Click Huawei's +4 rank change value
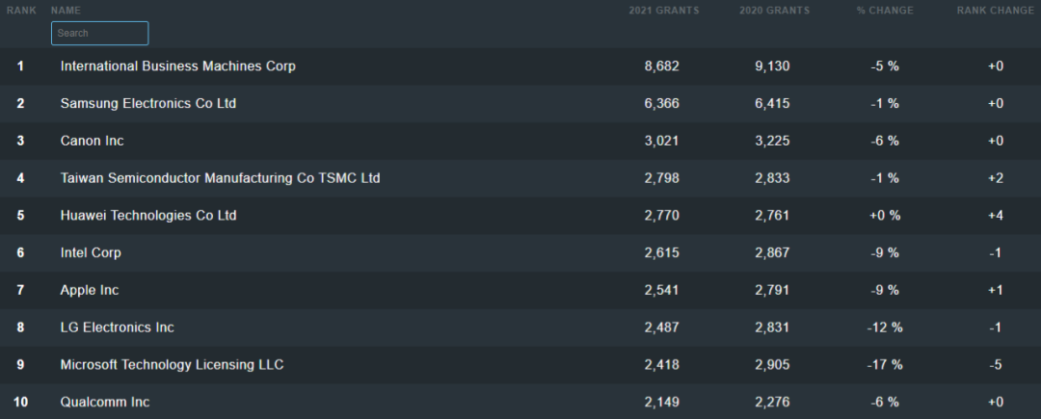1041x419 pixels. [x=996, y=216]
